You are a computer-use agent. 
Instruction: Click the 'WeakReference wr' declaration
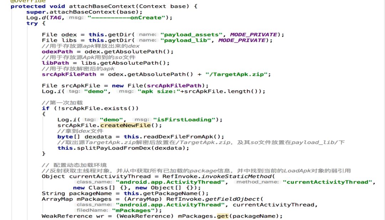coord(73,216)
